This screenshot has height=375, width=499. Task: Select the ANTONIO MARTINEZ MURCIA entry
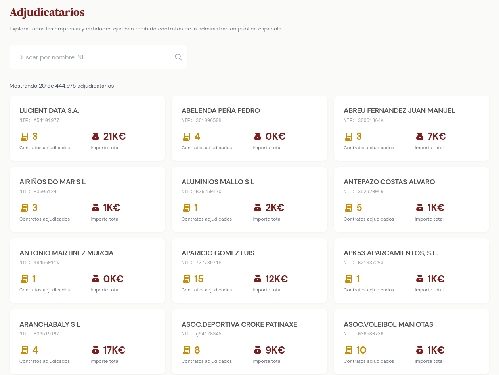[x=67, y=253]
